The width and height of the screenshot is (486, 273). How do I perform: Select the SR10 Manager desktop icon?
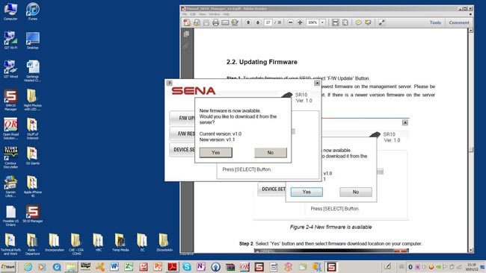tap(33, 214)
